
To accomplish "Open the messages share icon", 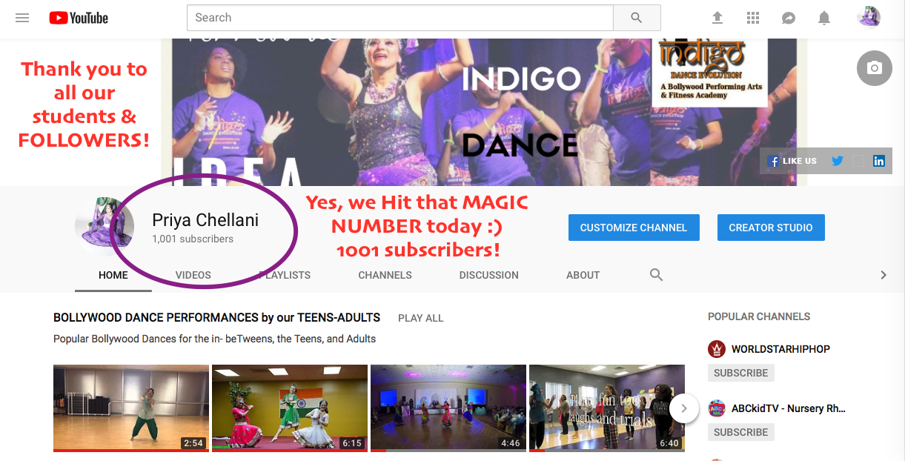I will (789, 18).
